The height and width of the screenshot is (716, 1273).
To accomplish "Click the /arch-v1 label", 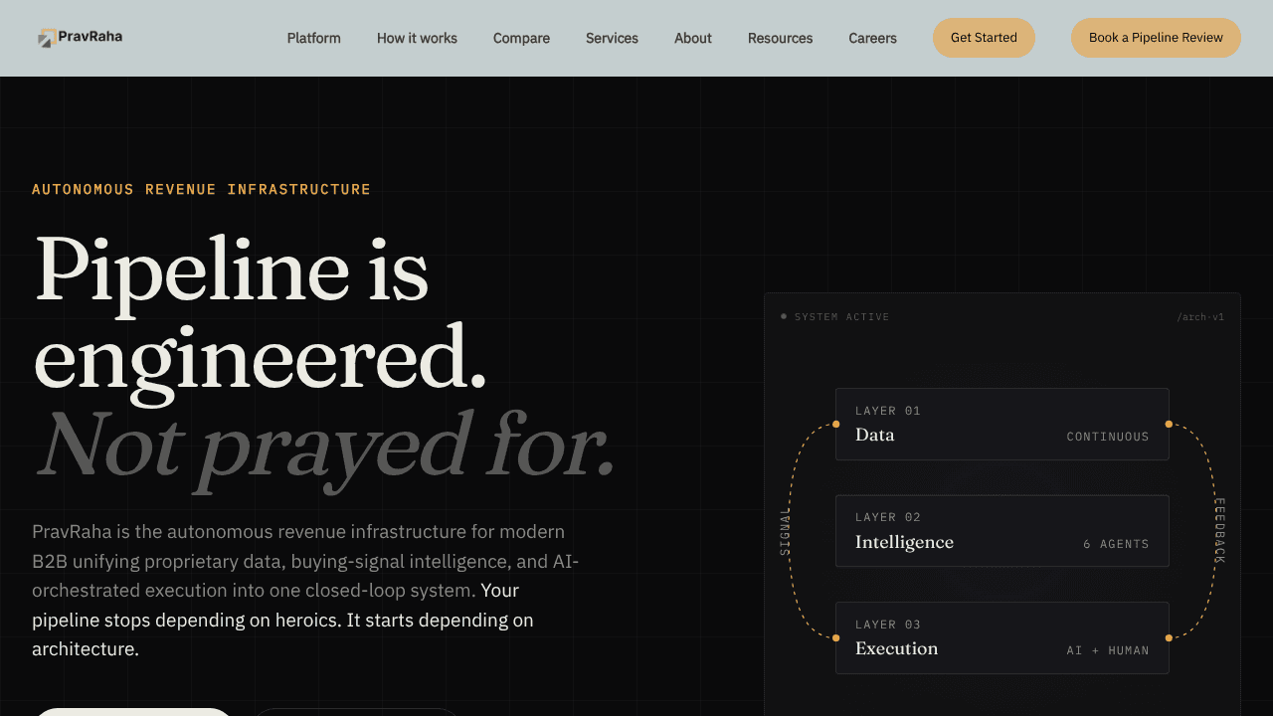I will click(x=1200, y=317).
